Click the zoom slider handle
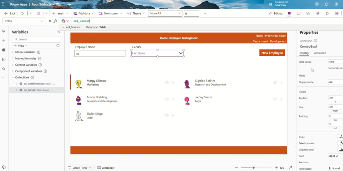This screenshot has width=343, height=171. tap(253, 168)
